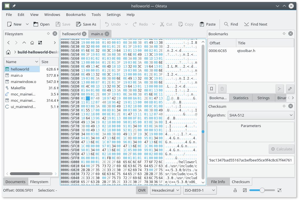Switch to the Documents tab
The image size is (300, 201).
coord(15,182)
